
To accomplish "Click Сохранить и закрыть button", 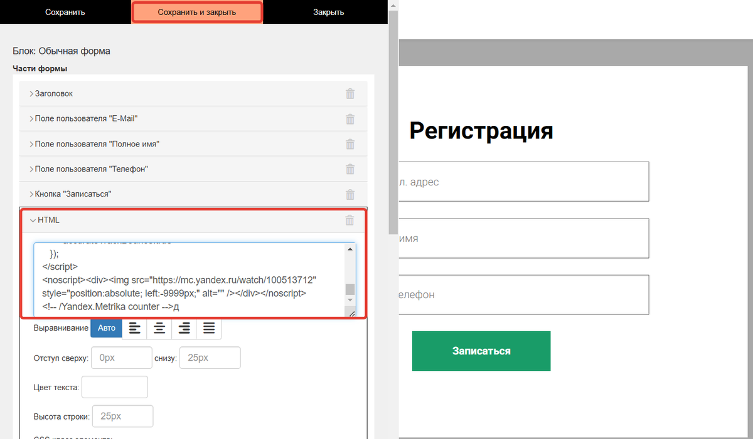I will tap(197, 12).
